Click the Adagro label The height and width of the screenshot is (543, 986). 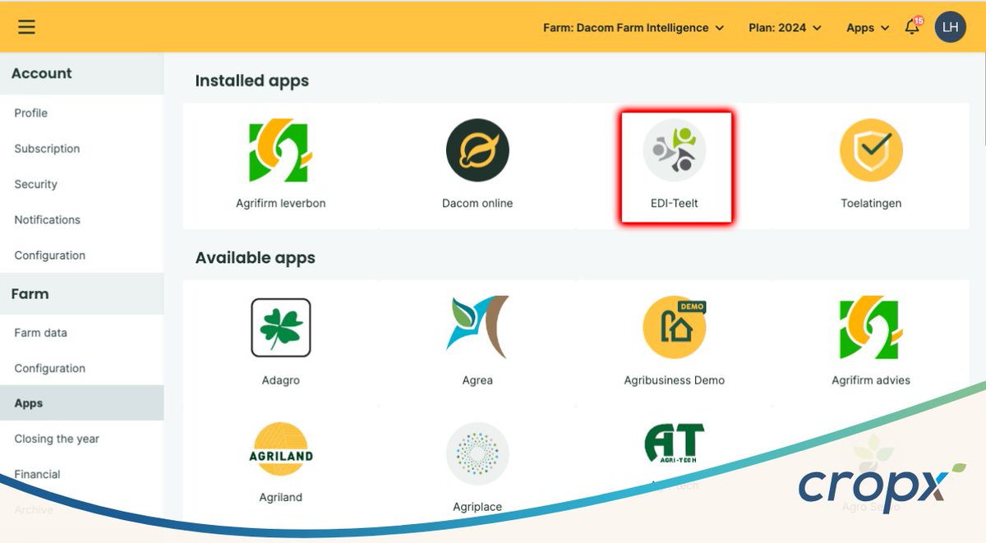tap(280, 380)
